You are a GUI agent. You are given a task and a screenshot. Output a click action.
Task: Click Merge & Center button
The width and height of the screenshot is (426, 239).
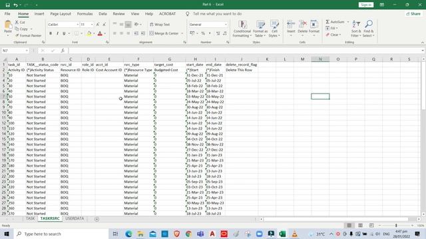point(164,33)
